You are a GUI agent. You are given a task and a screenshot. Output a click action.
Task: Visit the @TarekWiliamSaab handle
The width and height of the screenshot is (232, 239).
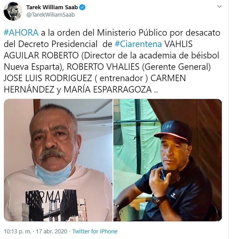click(50, 15)
